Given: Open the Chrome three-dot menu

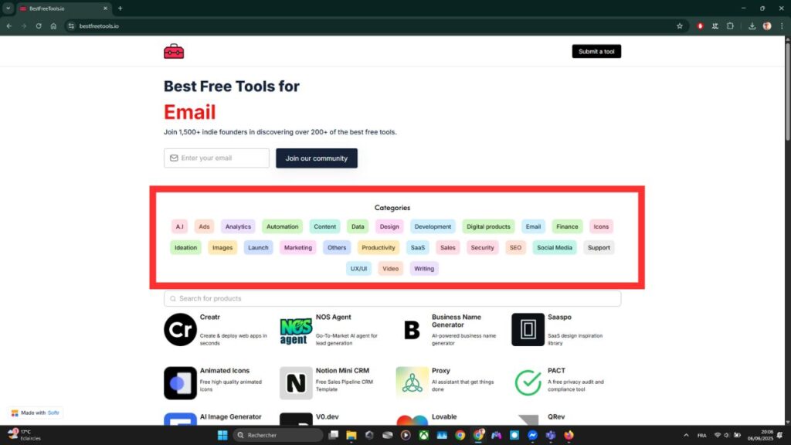Looking at the screenshot, I should point(782,25).
